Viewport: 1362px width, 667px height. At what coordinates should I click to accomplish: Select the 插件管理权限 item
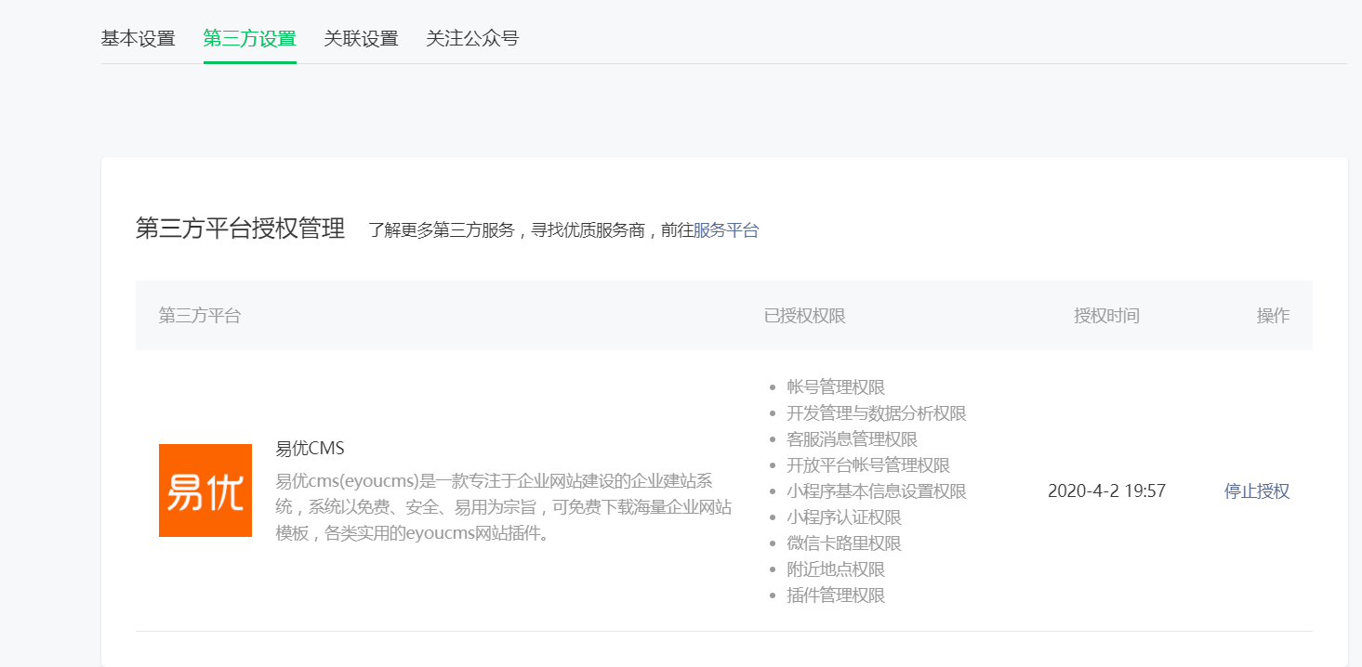pos(836,595)
